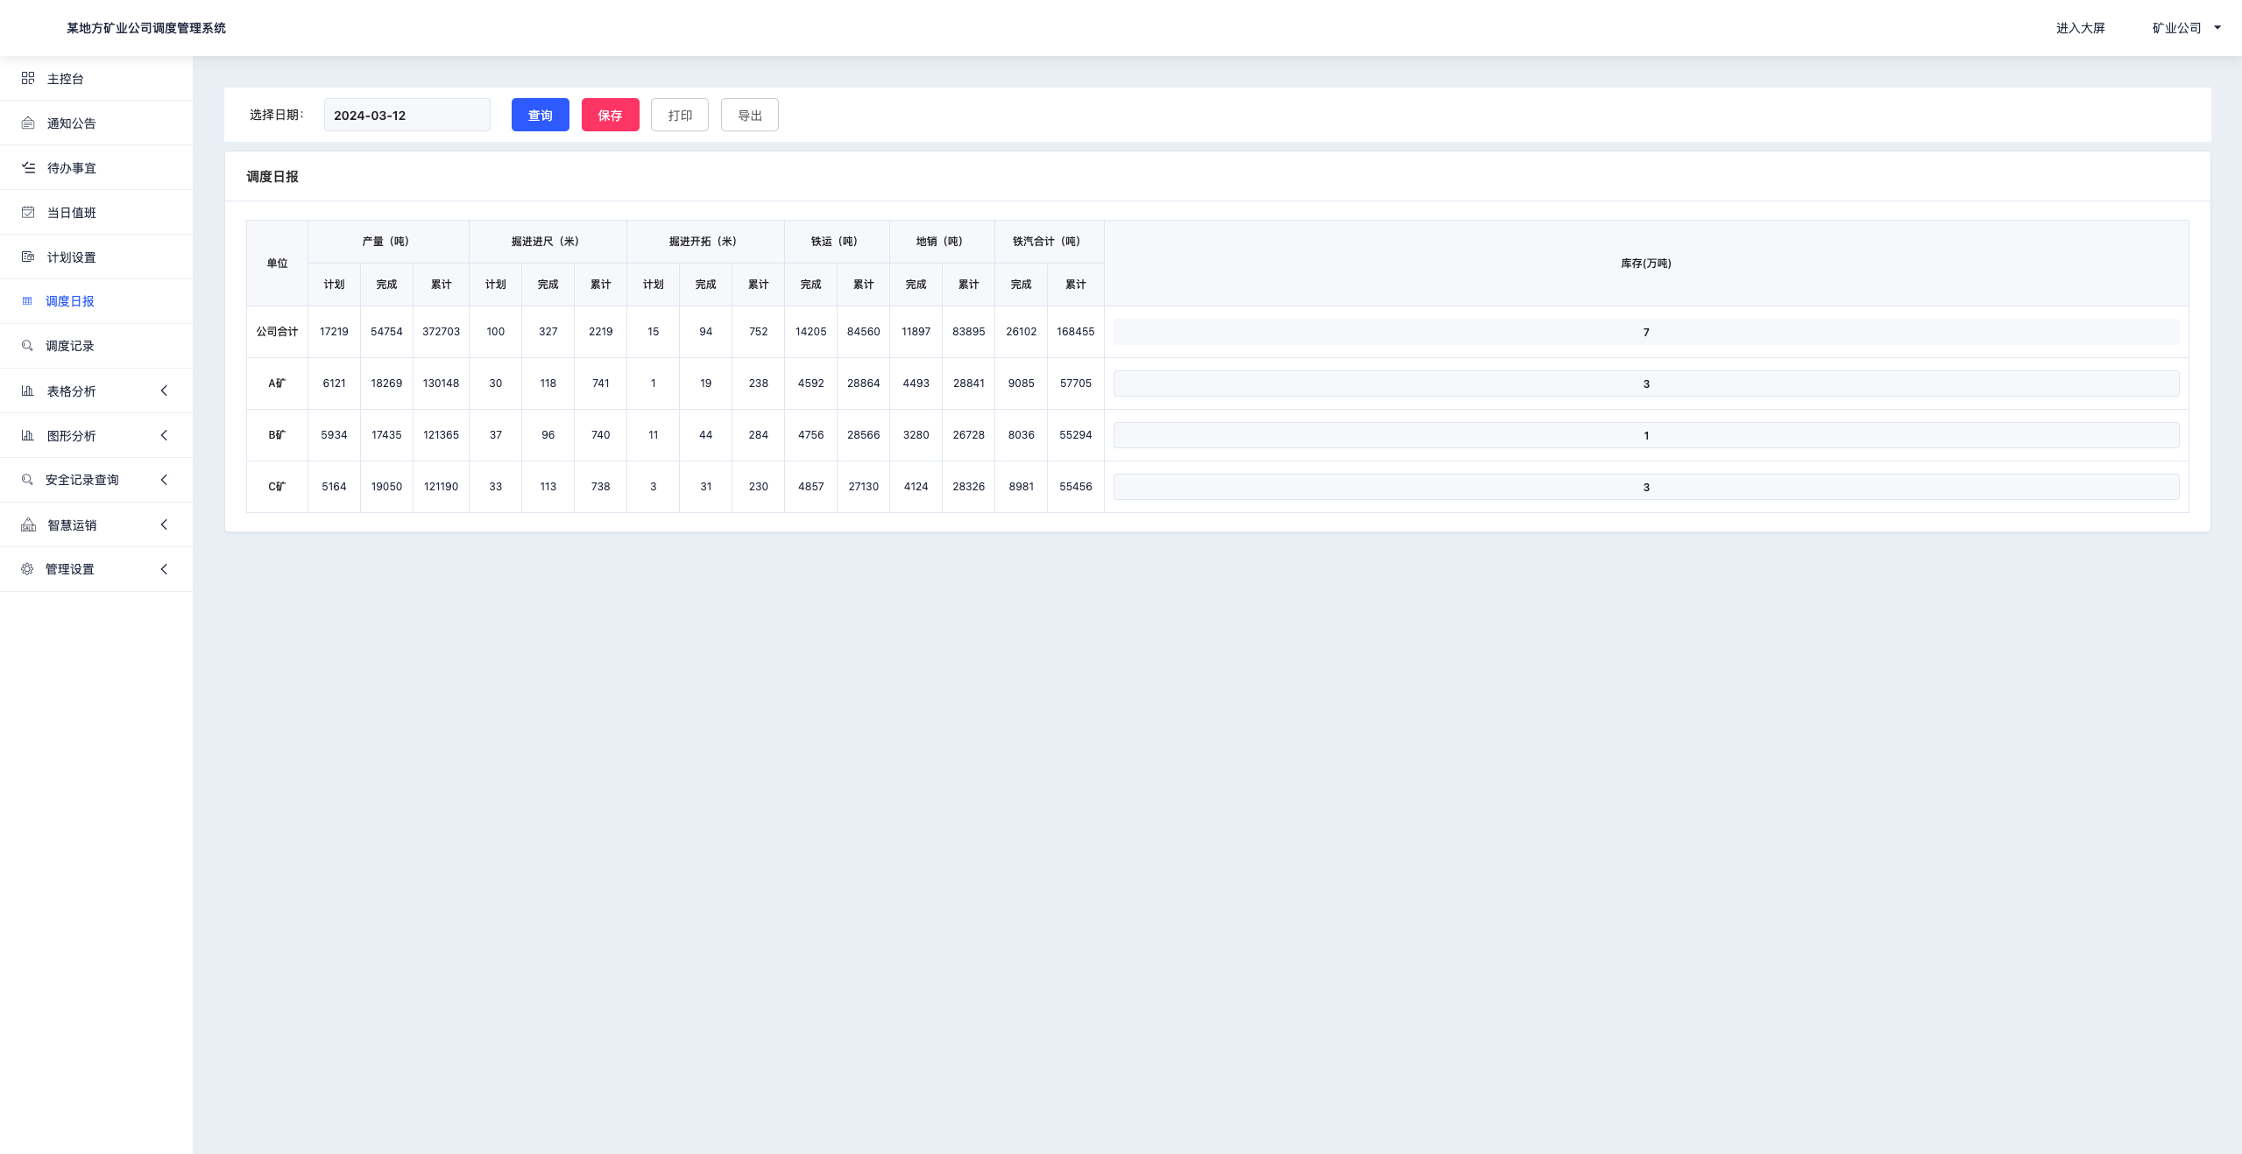Click the 掘进开拓（米） column header

click(x=704, y=242)
